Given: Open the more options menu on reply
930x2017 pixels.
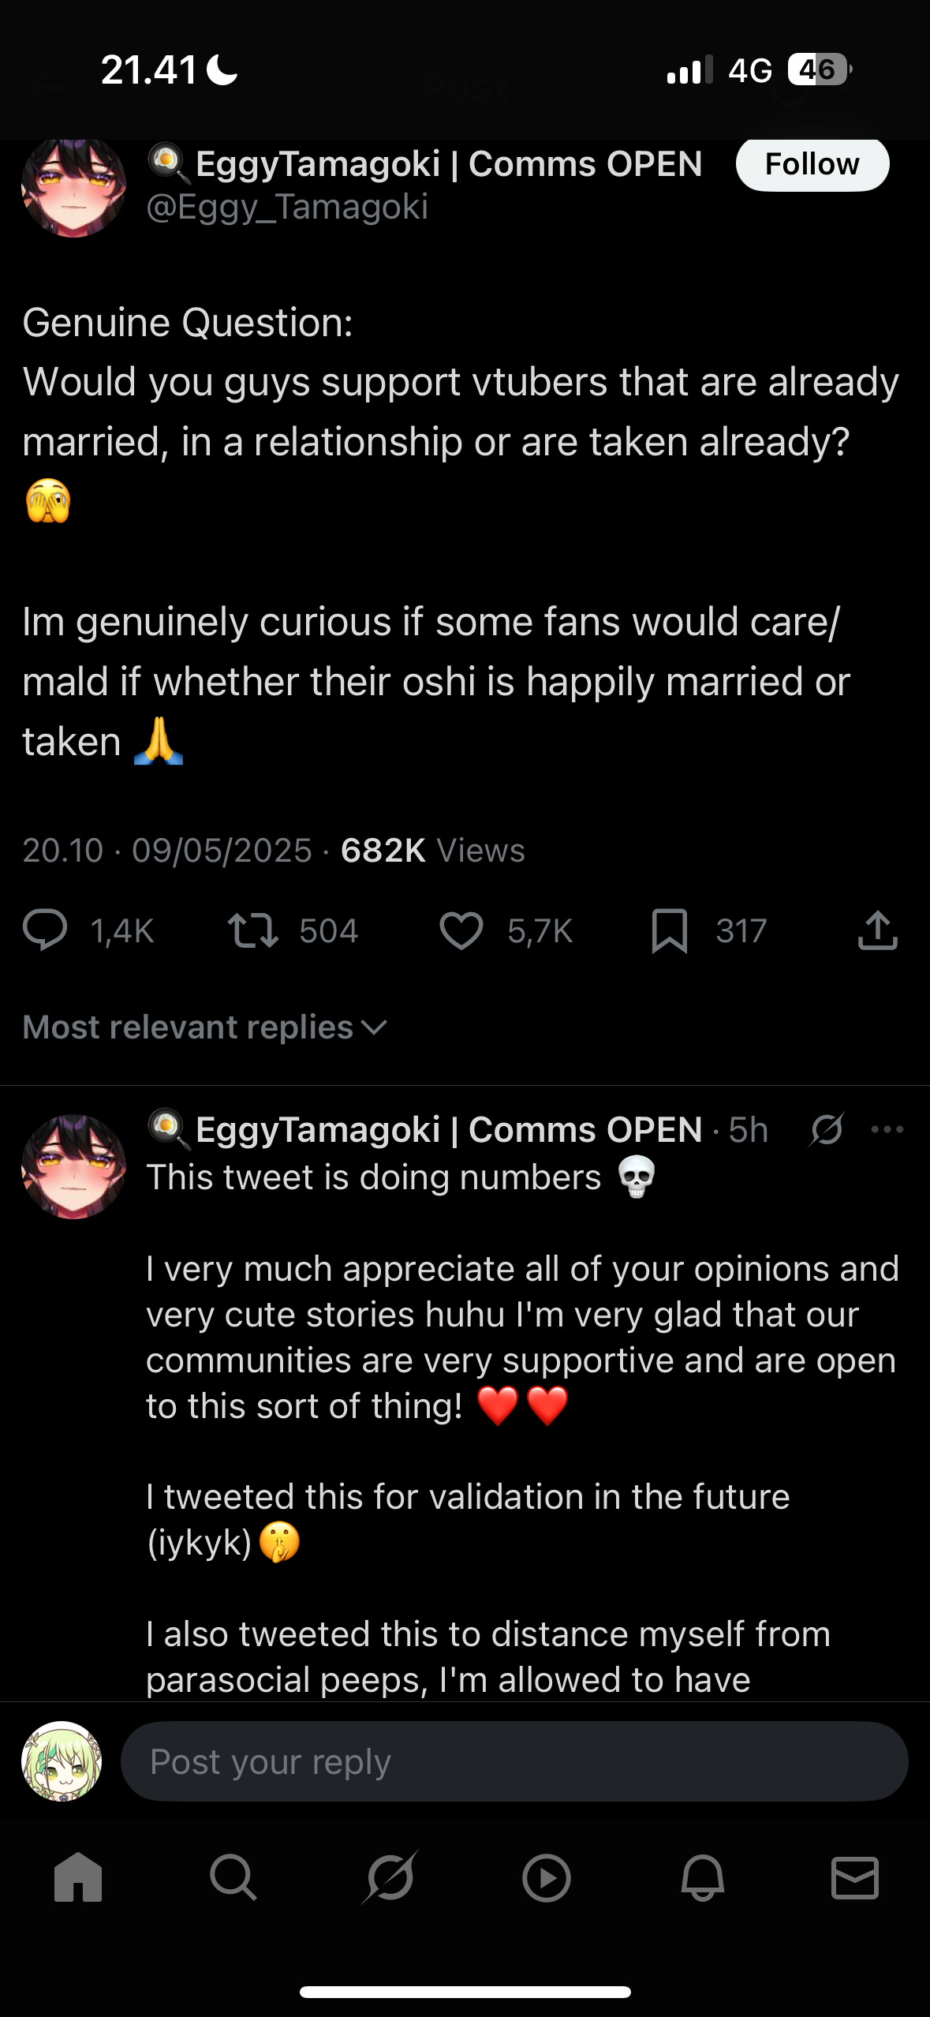Looking at the screenshot, I should point(887,1129).
